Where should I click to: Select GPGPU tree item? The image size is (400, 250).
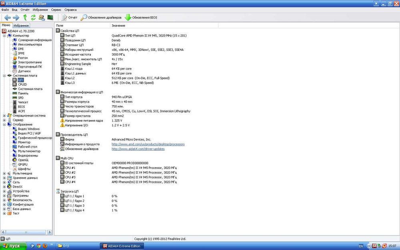tap(23, 164)
